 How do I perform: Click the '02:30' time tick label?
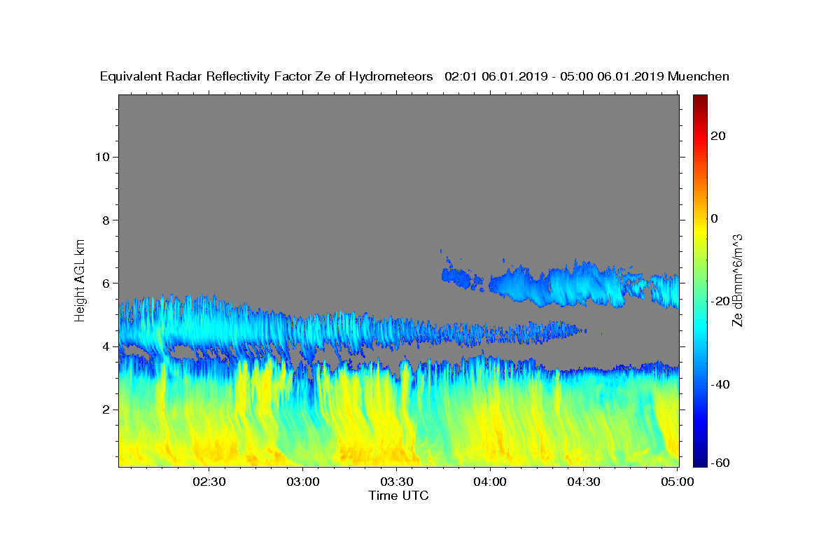pyautogui.click(x=209, y=482)
